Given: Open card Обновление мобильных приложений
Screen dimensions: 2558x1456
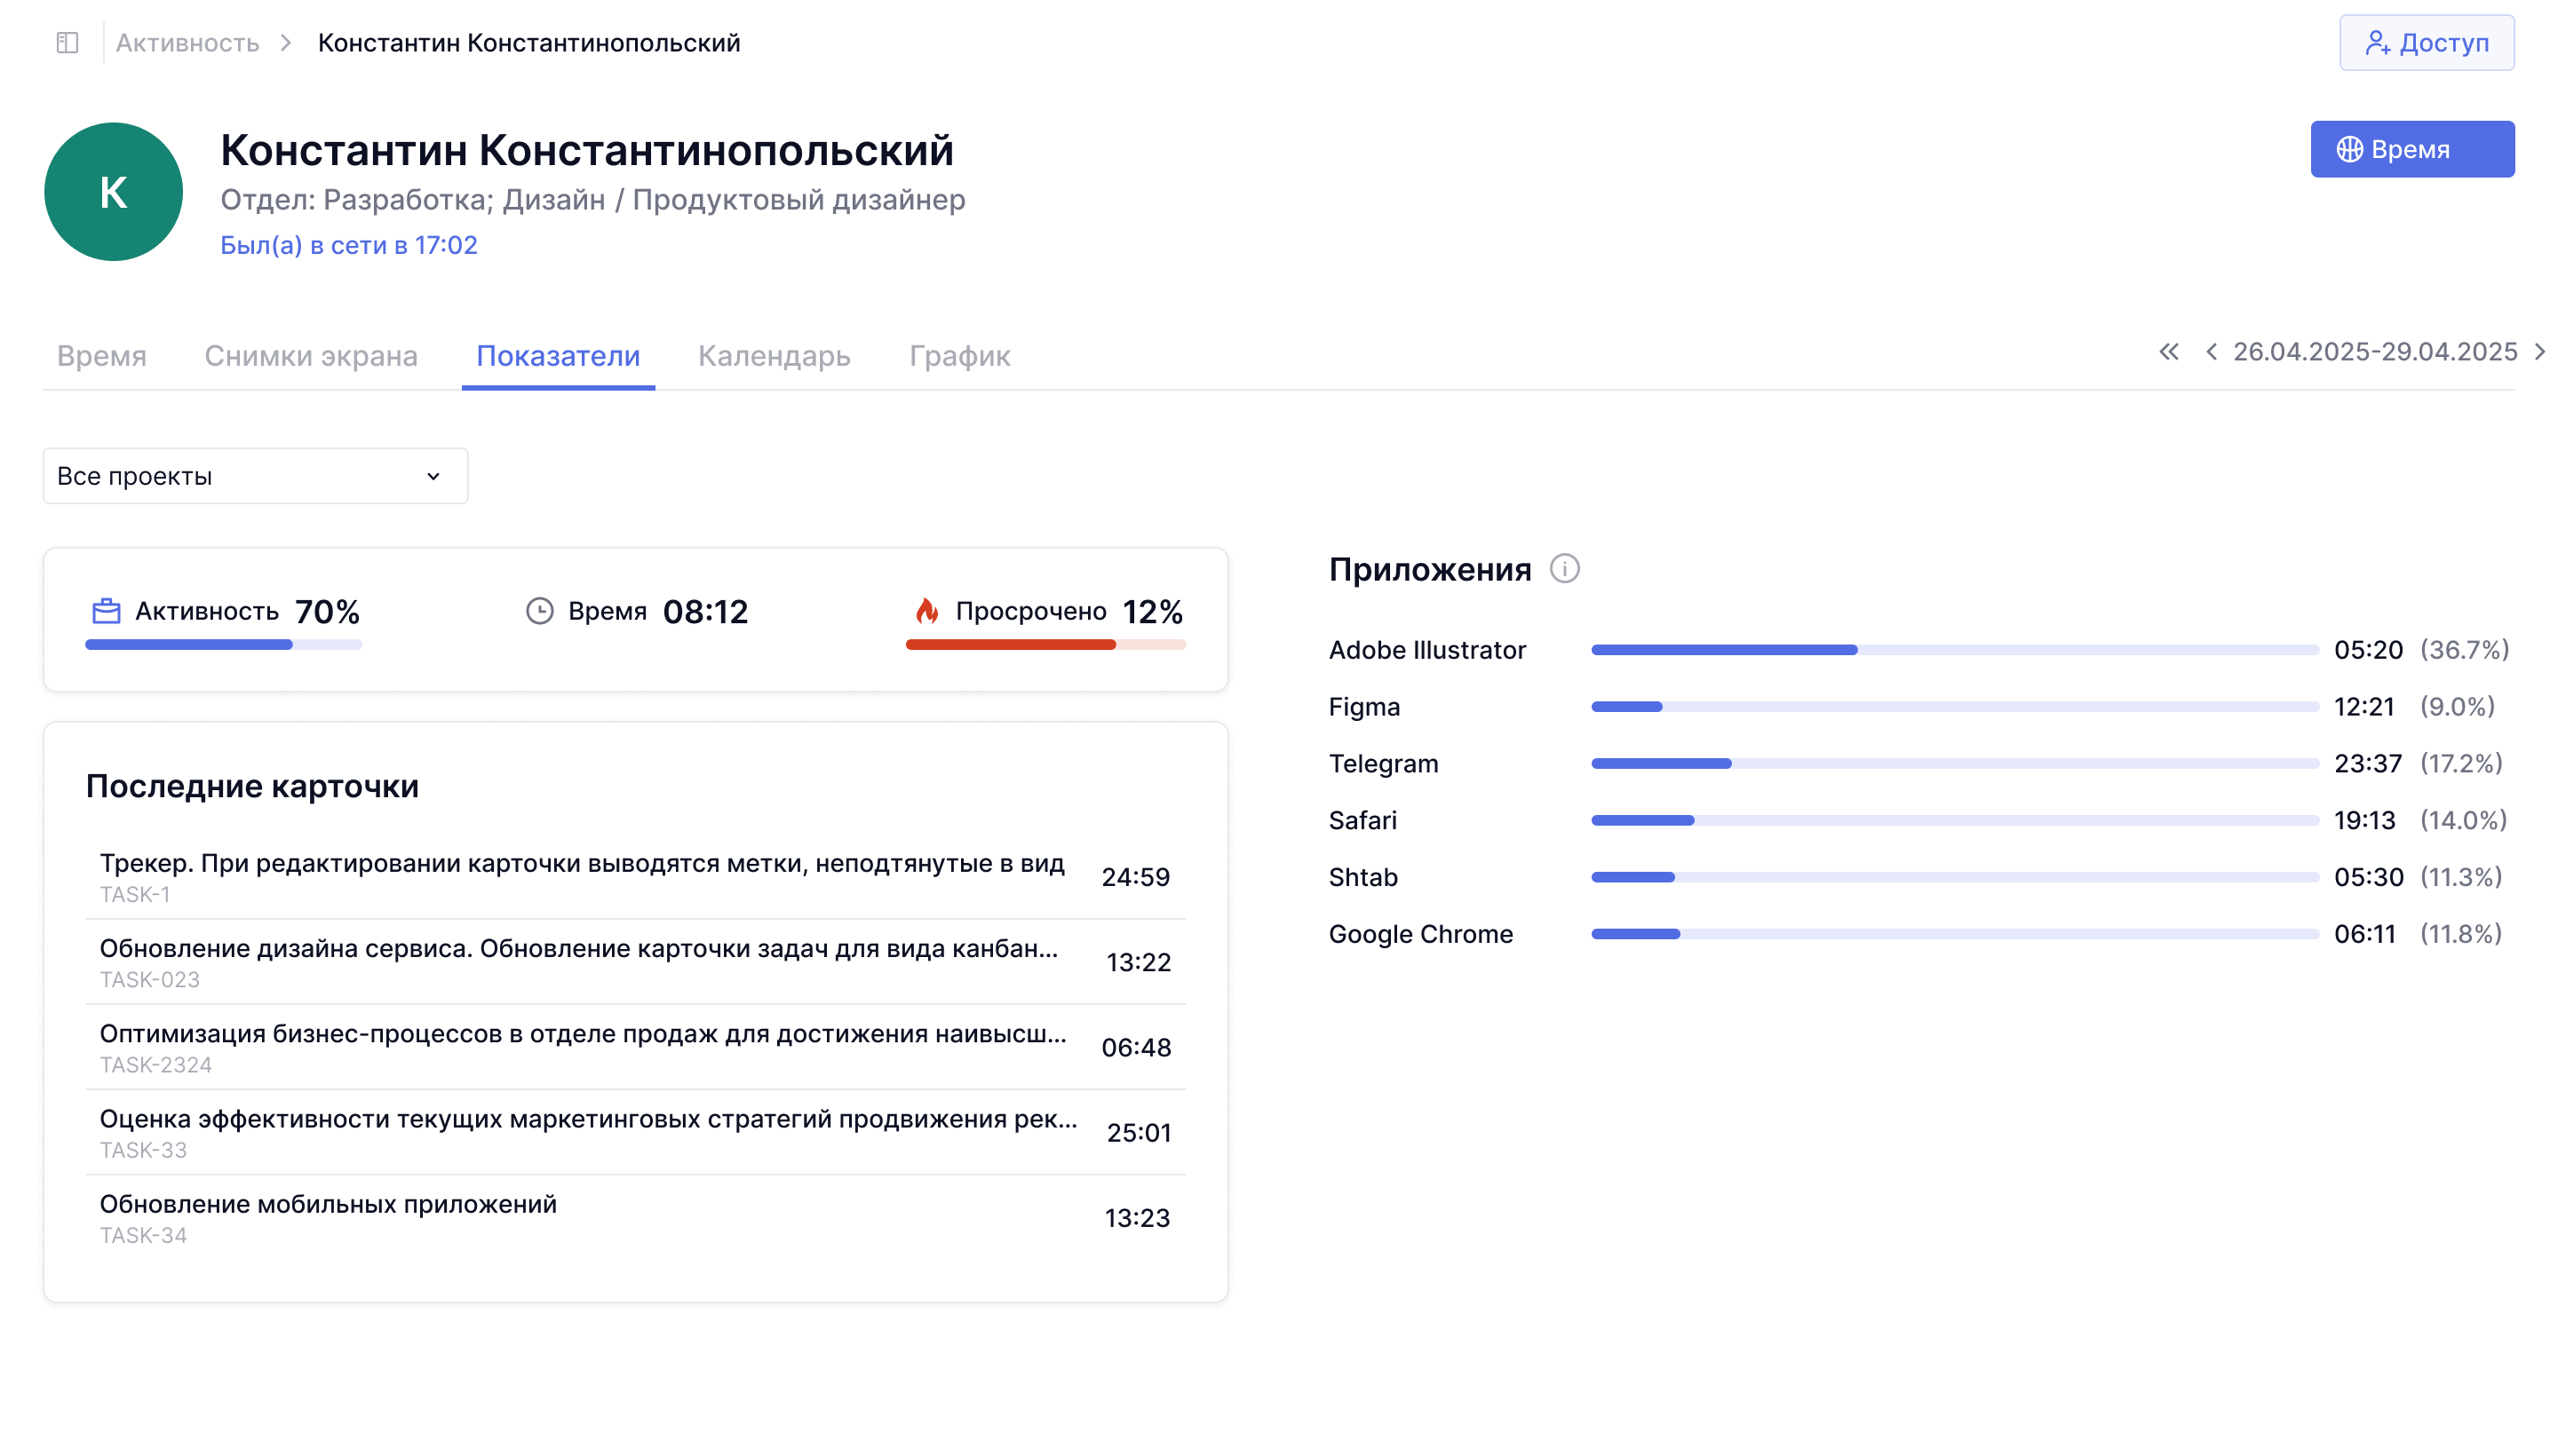Looking at the screenshot, I should pyautogui.click(x=635, y=1218).
